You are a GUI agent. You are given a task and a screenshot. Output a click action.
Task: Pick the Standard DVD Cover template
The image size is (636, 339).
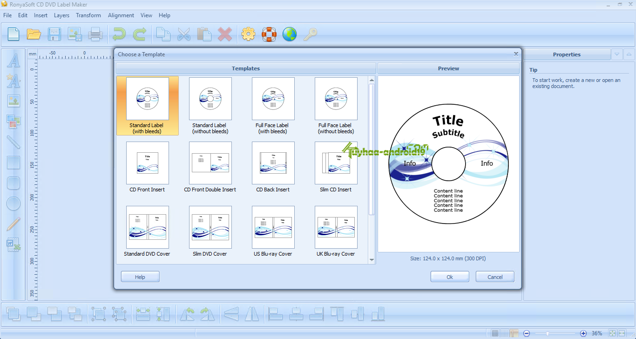coord(148,231)
